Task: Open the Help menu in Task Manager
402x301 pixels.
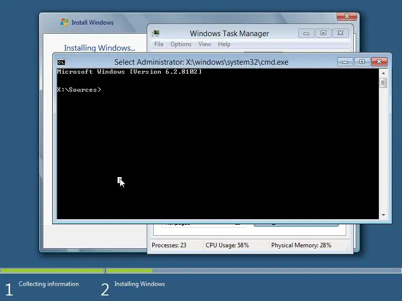Action: pyautogui.click(x=224, y=44)
